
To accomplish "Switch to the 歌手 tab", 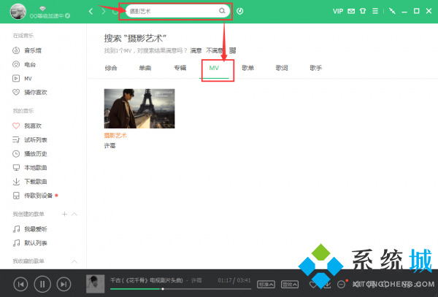I will (x=315, y=68).
